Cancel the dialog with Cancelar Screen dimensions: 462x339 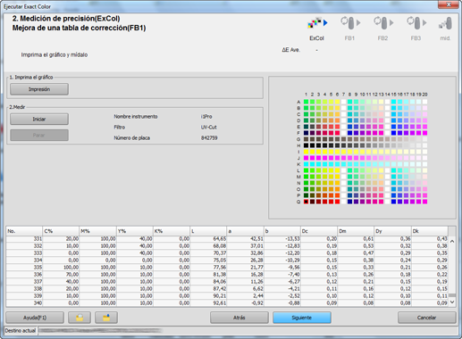pyautogui.click(x=426, y=318)
